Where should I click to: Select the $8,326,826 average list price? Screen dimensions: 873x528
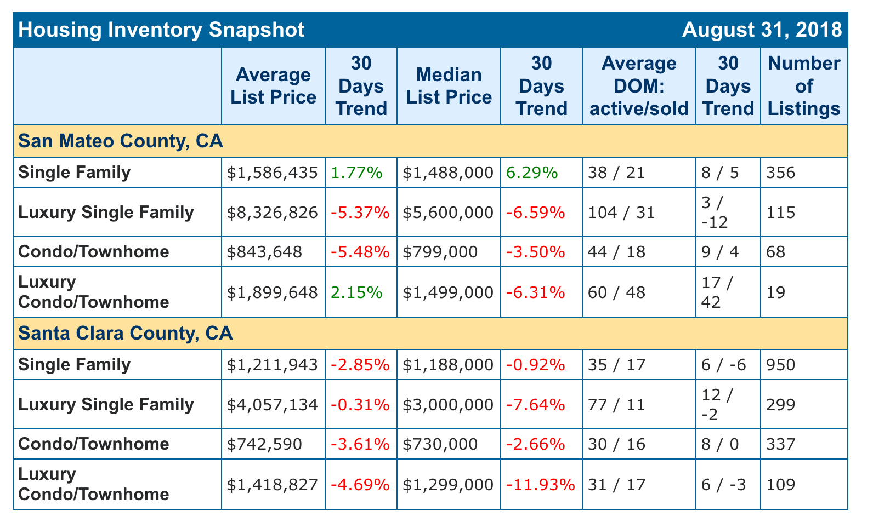273,213
